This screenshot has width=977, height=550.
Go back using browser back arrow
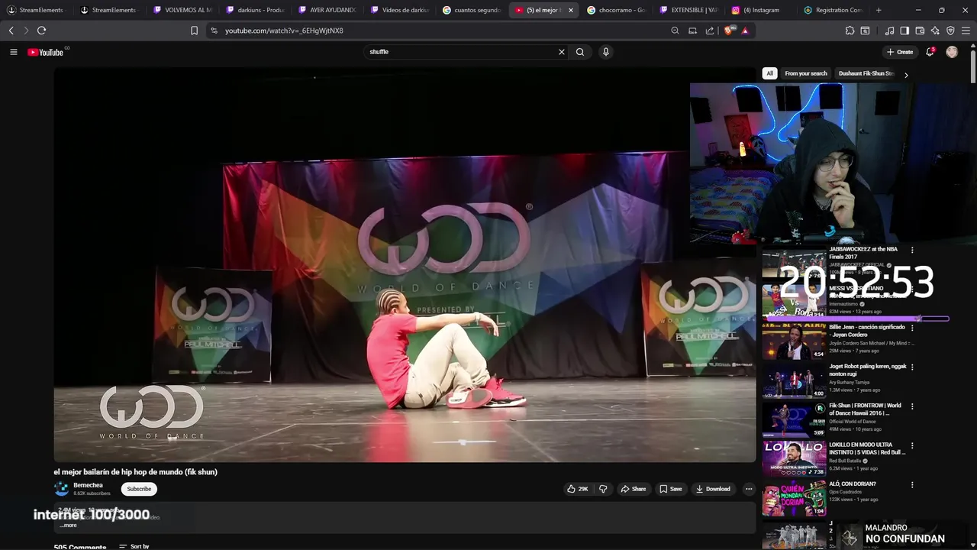(11, 31)
